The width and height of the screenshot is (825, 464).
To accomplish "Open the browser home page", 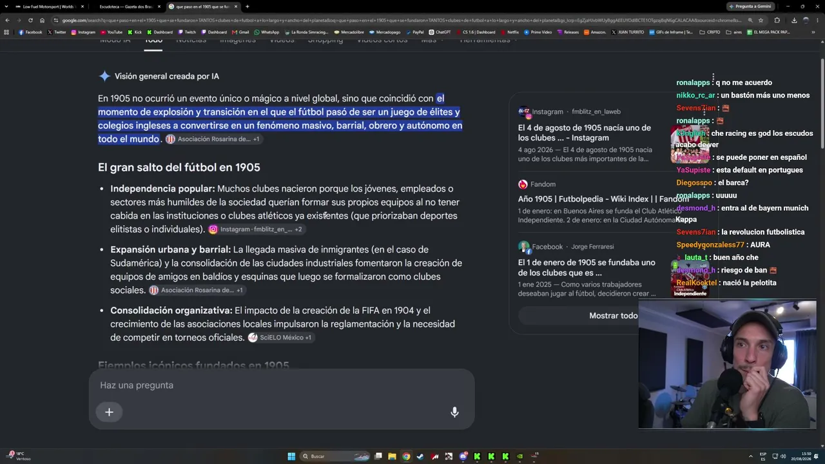I will 42,20.
